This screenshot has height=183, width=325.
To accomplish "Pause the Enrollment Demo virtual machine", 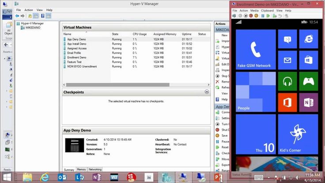I will [x=263, y=16].
